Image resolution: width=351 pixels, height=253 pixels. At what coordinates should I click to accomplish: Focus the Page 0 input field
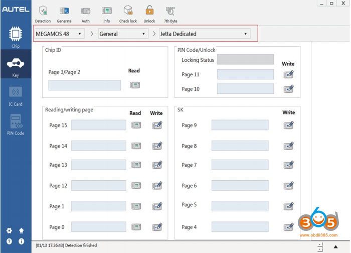pyautogui.click(x=99, y=227)
